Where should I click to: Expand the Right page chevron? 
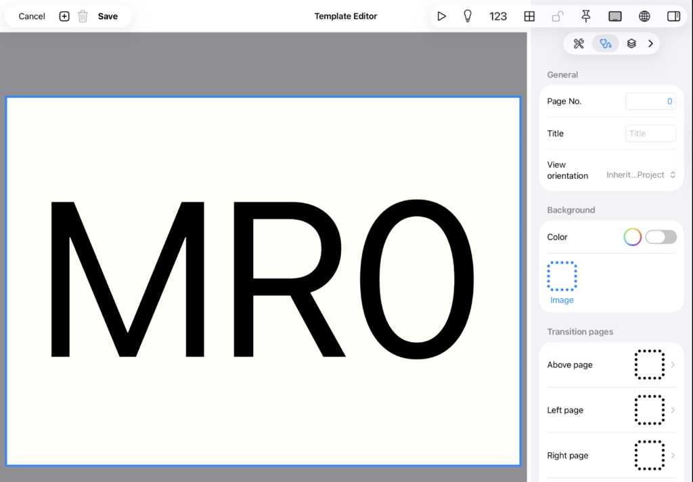673,456
